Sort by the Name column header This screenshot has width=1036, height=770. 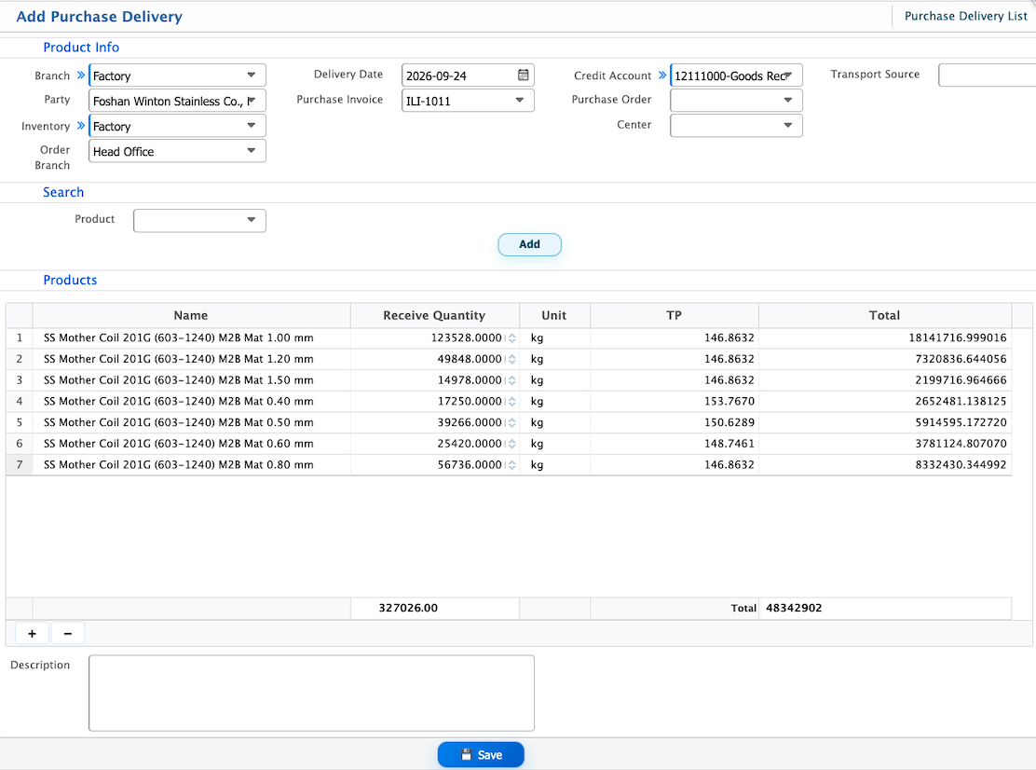click(x=191, y=315)
